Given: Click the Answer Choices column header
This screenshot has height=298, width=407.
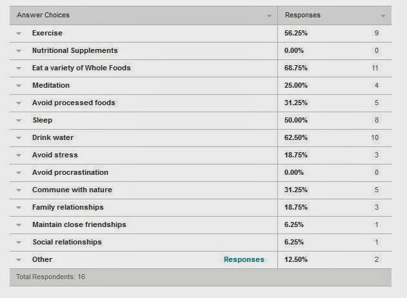Looking at the screenshot, I should coord(43,15).
